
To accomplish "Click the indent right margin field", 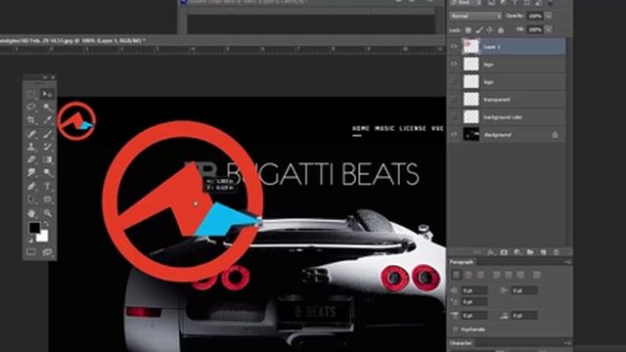I will click(x=524, y=290).
